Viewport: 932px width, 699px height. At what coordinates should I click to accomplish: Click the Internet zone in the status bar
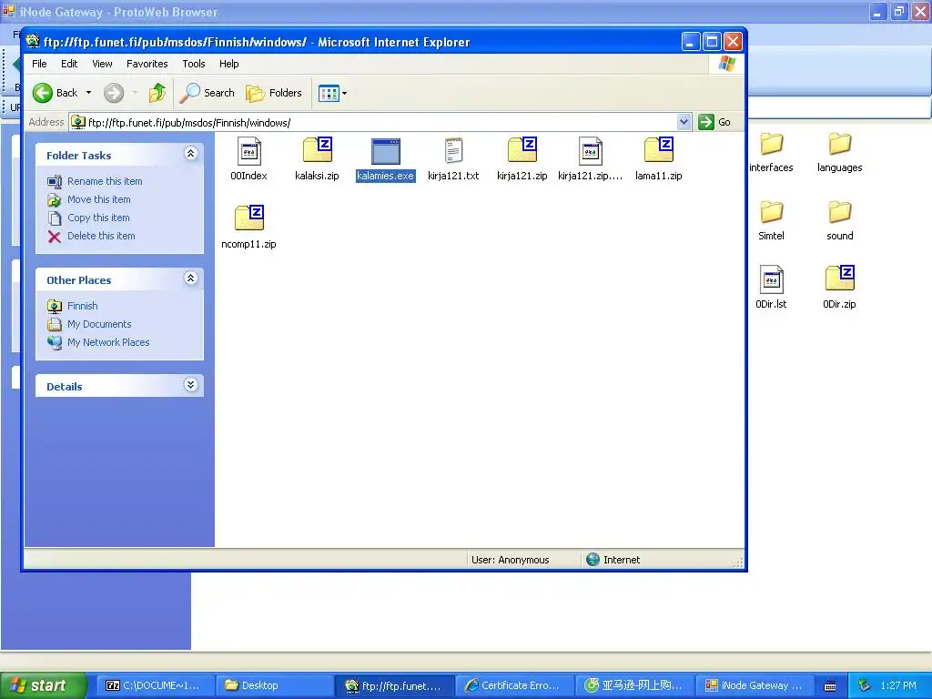pyautogui.click(x=613, y=560)
